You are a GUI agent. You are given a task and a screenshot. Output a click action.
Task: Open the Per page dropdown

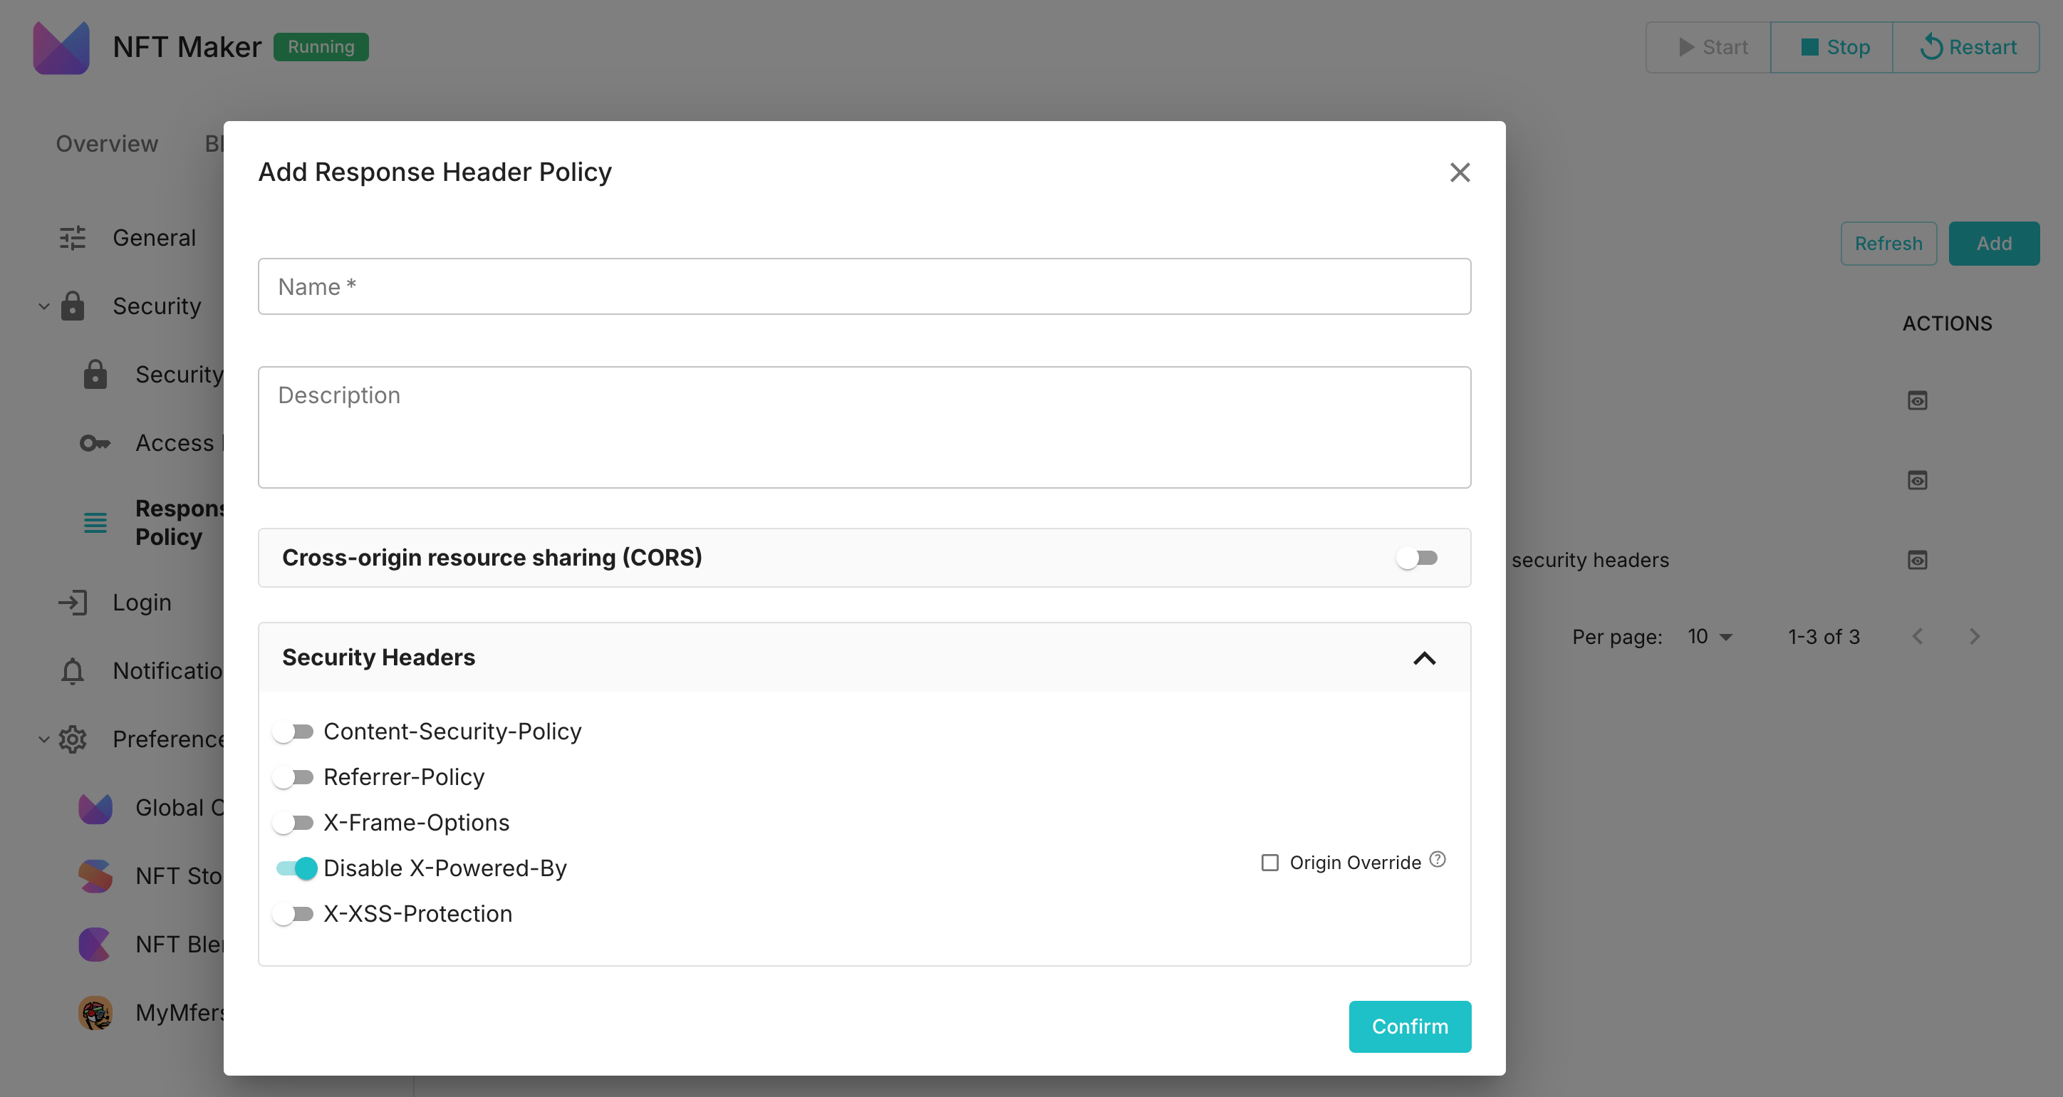pyautogui.click(x=1710, y=637)
